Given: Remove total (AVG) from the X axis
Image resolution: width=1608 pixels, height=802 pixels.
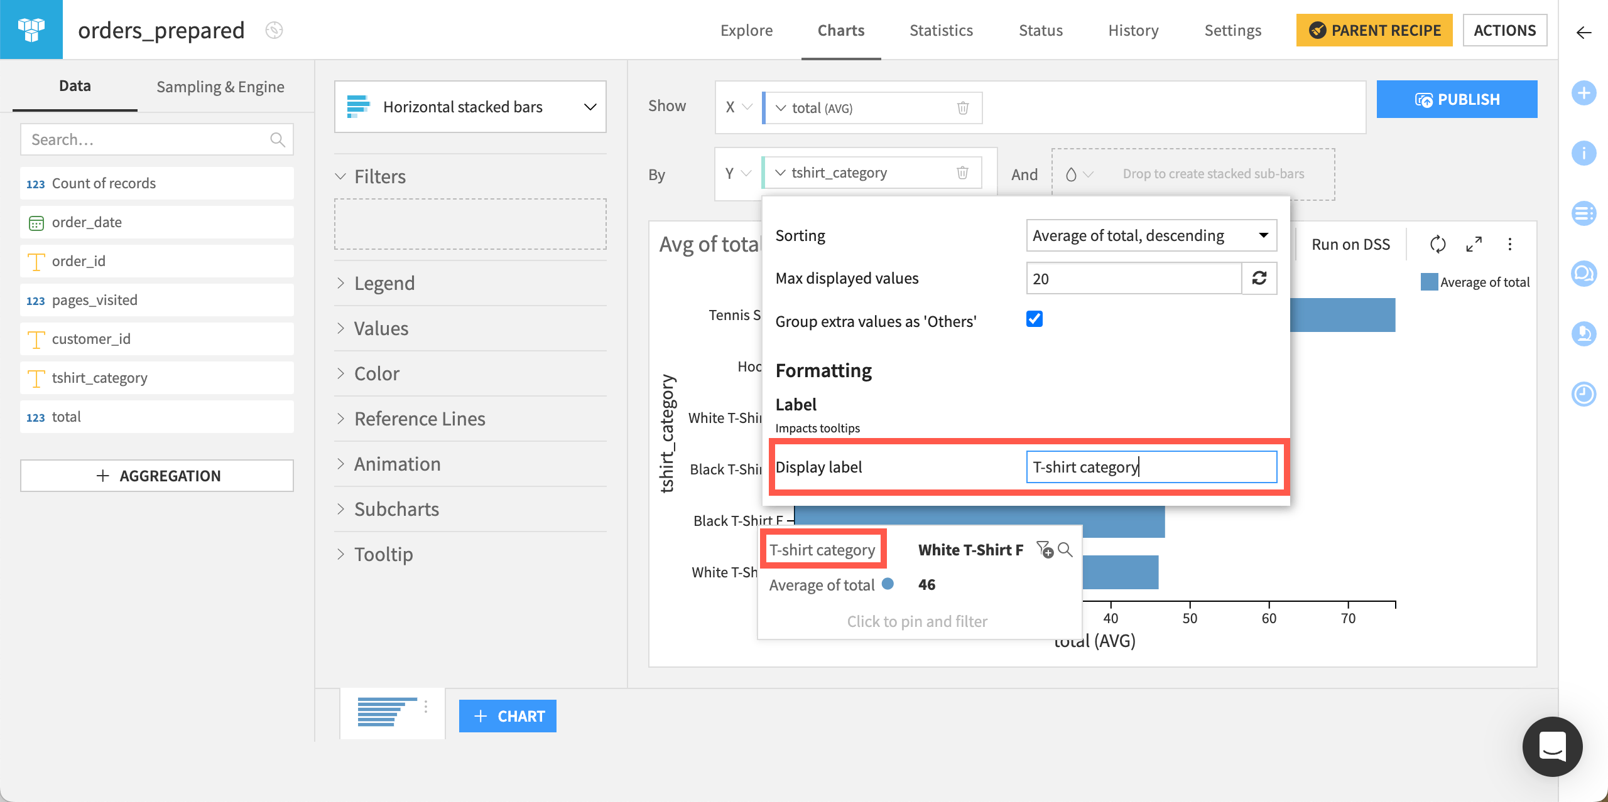Looking at the screenshot, I should [x=963, y=107].
